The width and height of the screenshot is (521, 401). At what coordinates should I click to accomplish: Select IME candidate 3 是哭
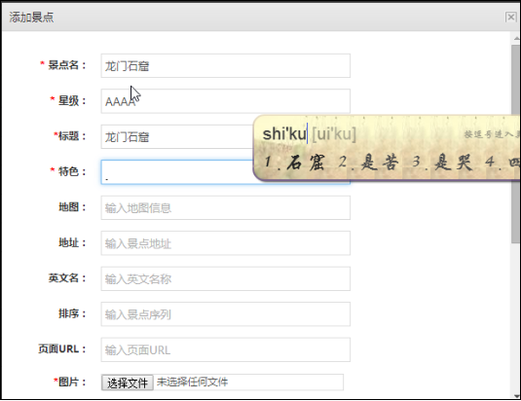click(x=442, y=163)
